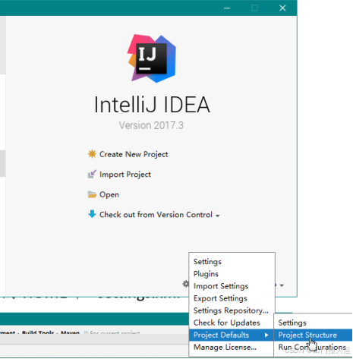The height and width of the screenshot is (359, 353).
Task: Open the Get Help dropdown arrow
Action: coord(282,285)
